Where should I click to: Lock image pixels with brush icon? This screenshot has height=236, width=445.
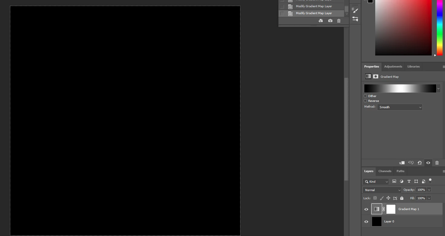click(382, 198)
